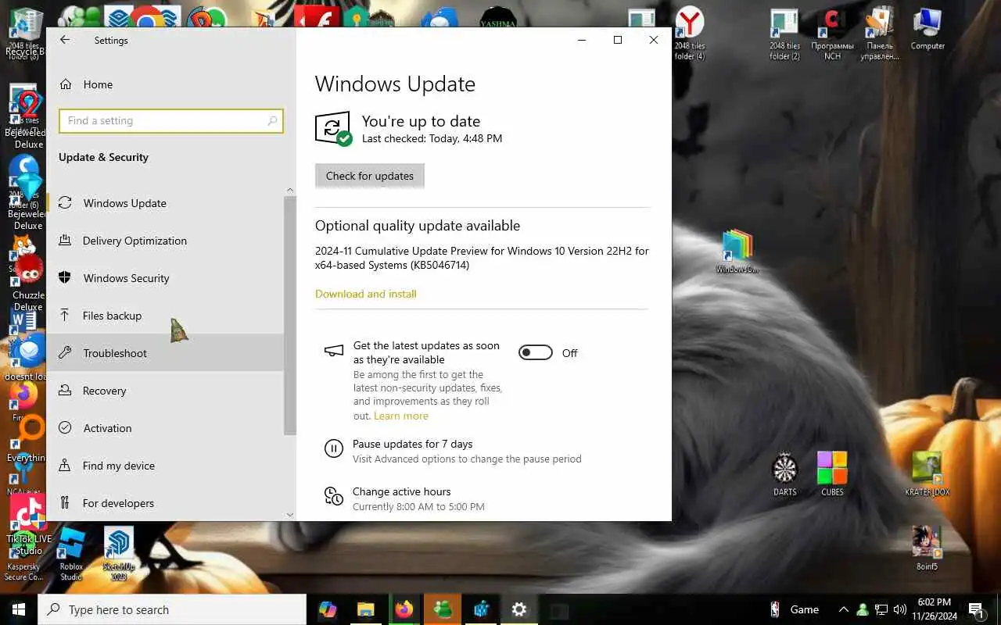Click the For developers tools icon
This screenshot has width=1001, height=625.
point(66,503)
